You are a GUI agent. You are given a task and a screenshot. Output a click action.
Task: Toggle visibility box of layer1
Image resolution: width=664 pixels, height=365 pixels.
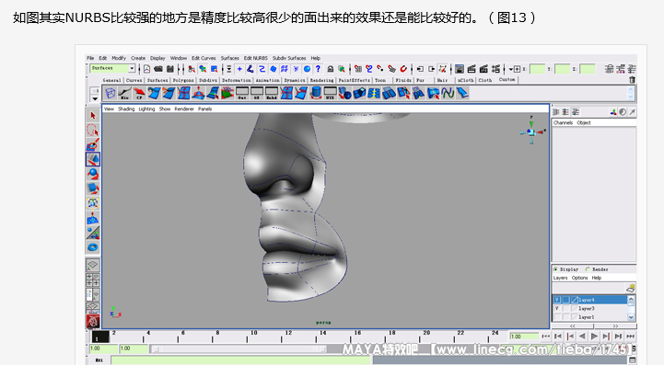557,317
